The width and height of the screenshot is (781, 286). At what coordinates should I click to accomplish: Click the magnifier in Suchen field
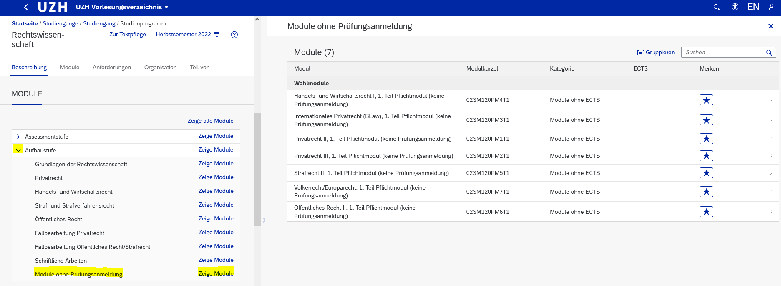click(x=769, y=53)
